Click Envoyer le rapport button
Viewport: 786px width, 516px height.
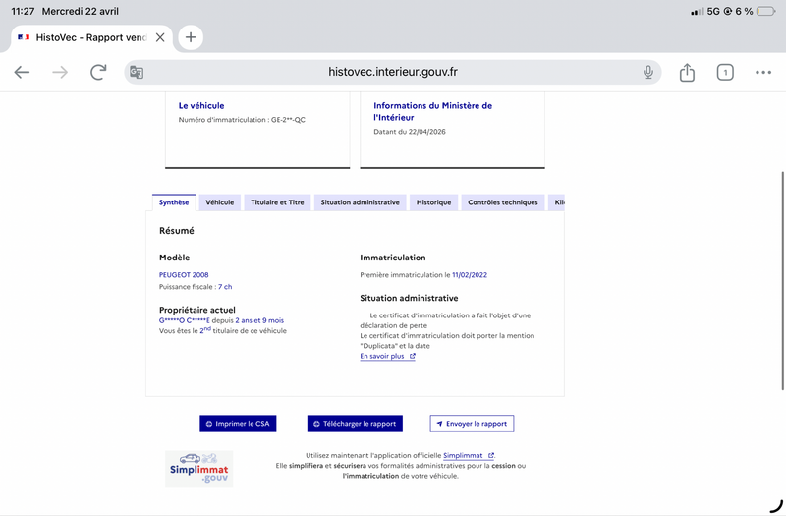pyautogui.click(x=472, y=424)
